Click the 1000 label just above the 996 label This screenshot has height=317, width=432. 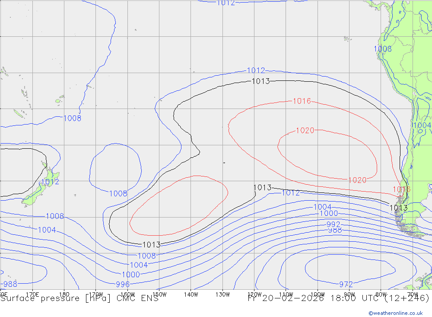(x=131, y=275)
